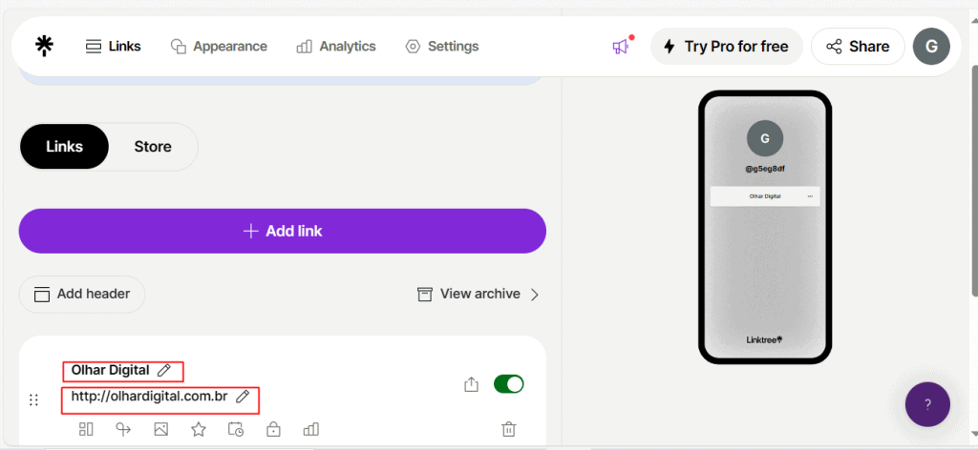Open the link schedule calendar icon
The height and width of the screenshot is (450, 978).
236,429
